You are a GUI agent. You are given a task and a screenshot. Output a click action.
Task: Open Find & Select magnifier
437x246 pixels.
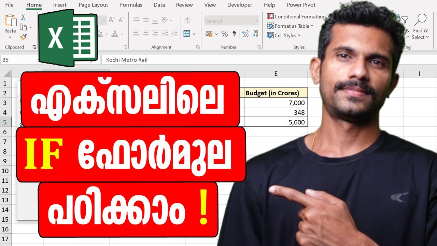tap(420, 20)
